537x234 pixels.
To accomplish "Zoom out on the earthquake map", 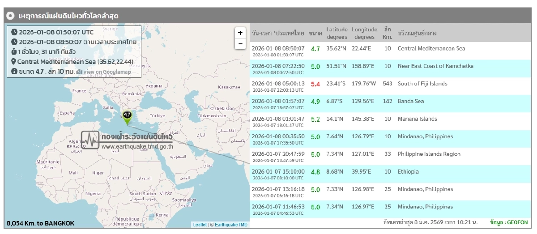I will point(240,44).
